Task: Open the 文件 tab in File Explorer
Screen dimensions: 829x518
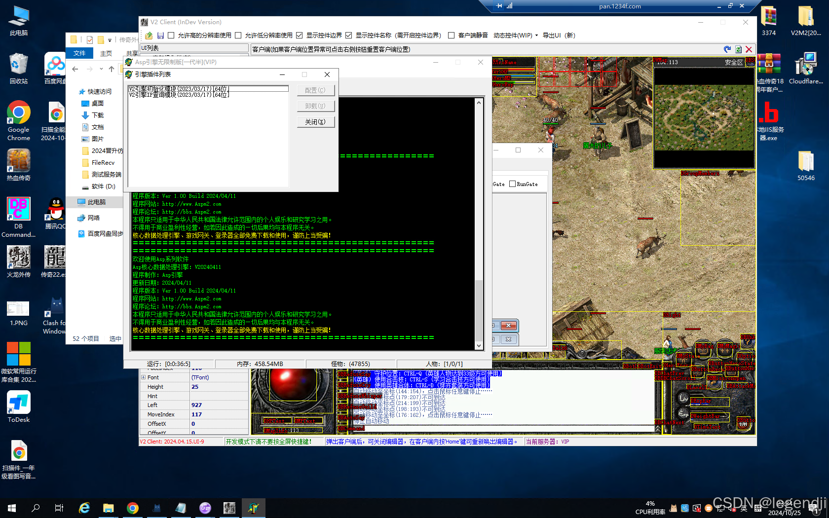Action: (x=79, y=53)
